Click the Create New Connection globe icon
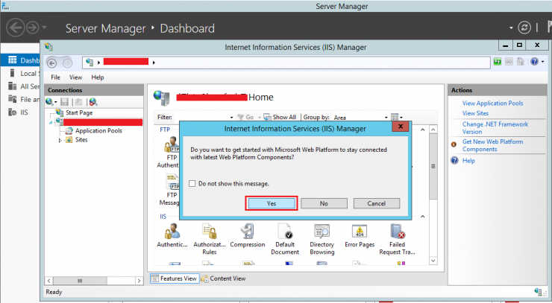This screenshot has width=552, height=303. click(49, 102)
